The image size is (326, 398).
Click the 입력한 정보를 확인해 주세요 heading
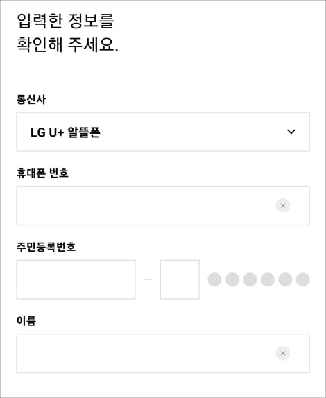67,33
